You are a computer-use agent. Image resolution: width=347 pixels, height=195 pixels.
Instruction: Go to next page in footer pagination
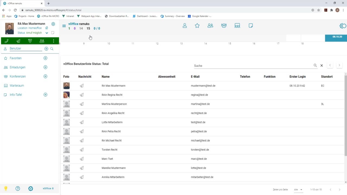[x=339, y=190]
